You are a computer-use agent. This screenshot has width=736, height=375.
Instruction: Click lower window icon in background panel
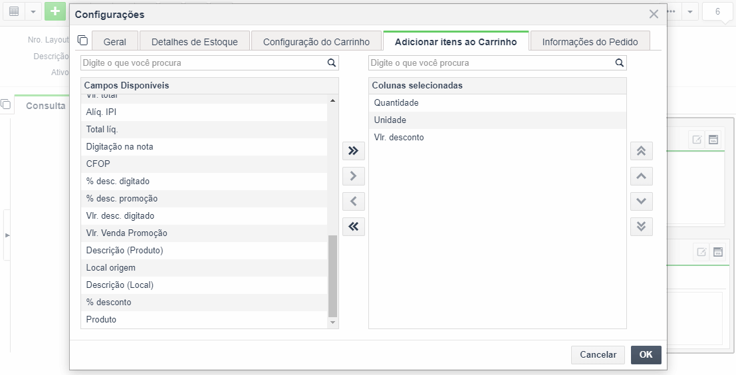coord(717,252)
